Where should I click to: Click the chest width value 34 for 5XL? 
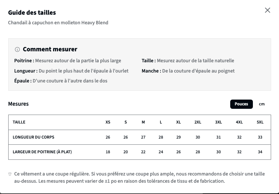[260, 152]
